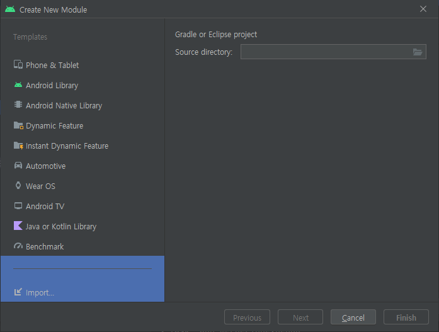Image resolution: width=439 pixels, height=332 pixels.
Task: Select the Benchmark template
Action: (83, 246)
